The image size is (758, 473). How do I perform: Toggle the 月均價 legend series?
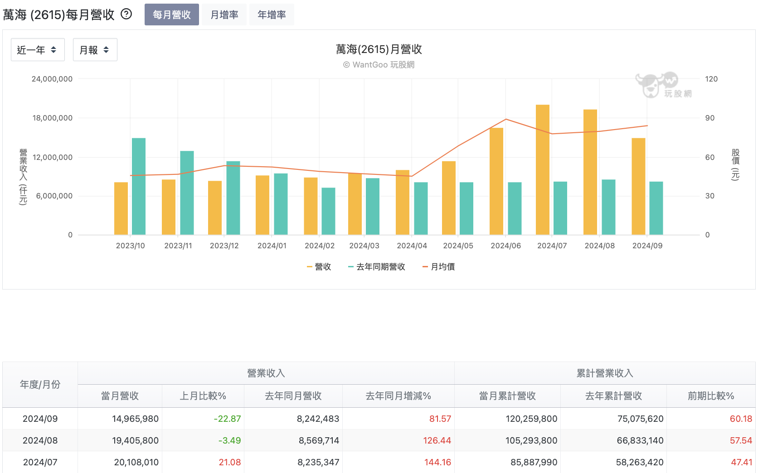(x=438, y=267)
